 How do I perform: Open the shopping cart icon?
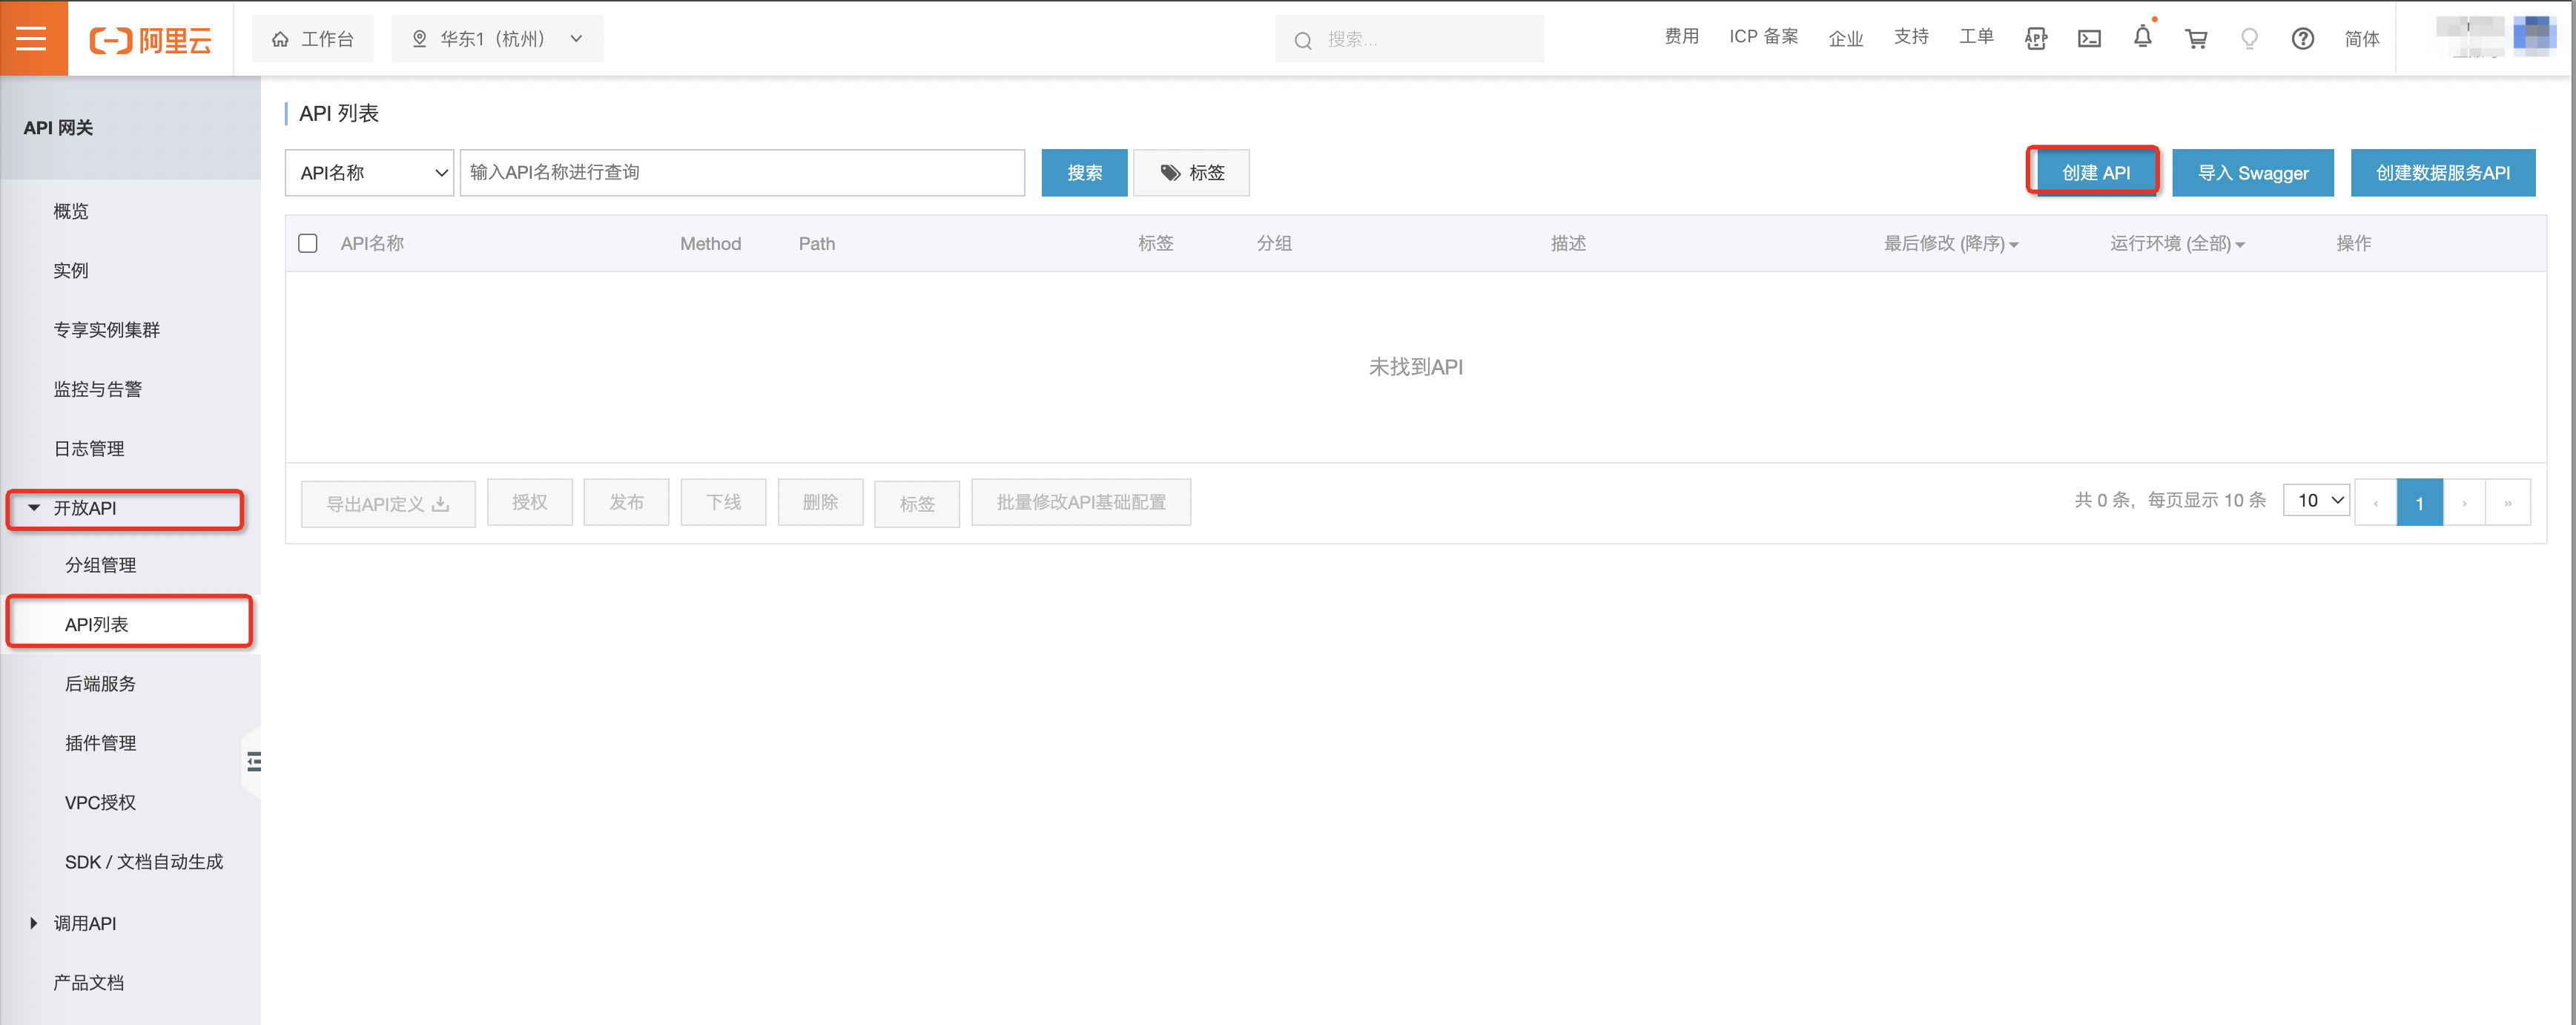pos(2196,39)
